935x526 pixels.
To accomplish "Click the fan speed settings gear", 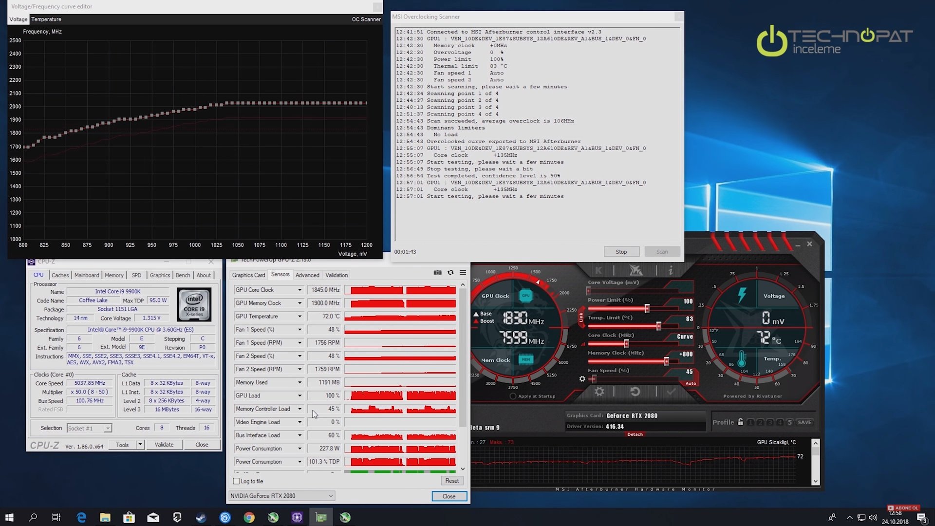I will pos(582,379).
